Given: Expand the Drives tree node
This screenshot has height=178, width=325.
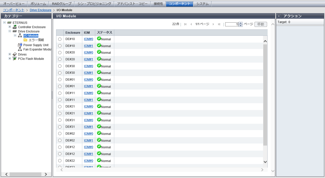Looking at the screenshot, I should pyautogui.click(x=10, y=54).
